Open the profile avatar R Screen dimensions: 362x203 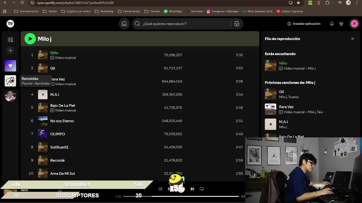(x=354, y=24)
